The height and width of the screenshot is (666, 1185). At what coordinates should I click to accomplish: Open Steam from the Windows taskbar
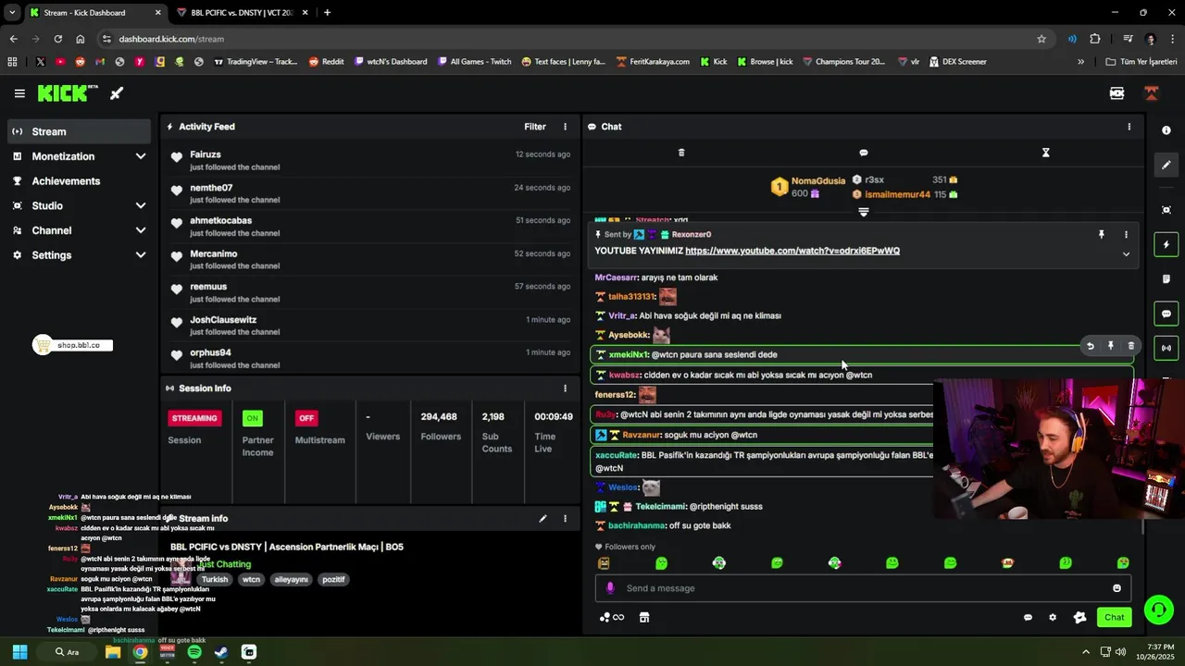221,652
